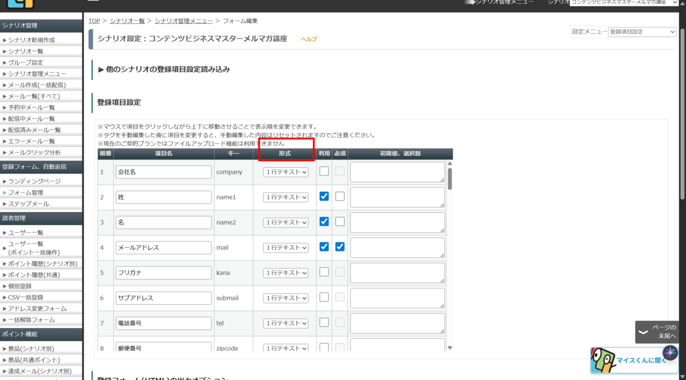Click 初期値、選択肢 textarea for 会社名 row
The image size is (686, 380).
pos(397,172)
